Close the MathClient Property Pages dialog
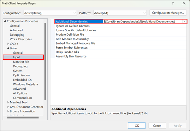The width and height of the screenshot is (190, 131). coord(184,3)
